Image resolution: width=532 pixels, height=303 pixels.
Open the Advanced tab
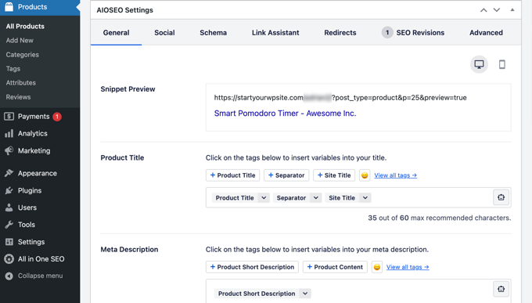coord(486,33)
